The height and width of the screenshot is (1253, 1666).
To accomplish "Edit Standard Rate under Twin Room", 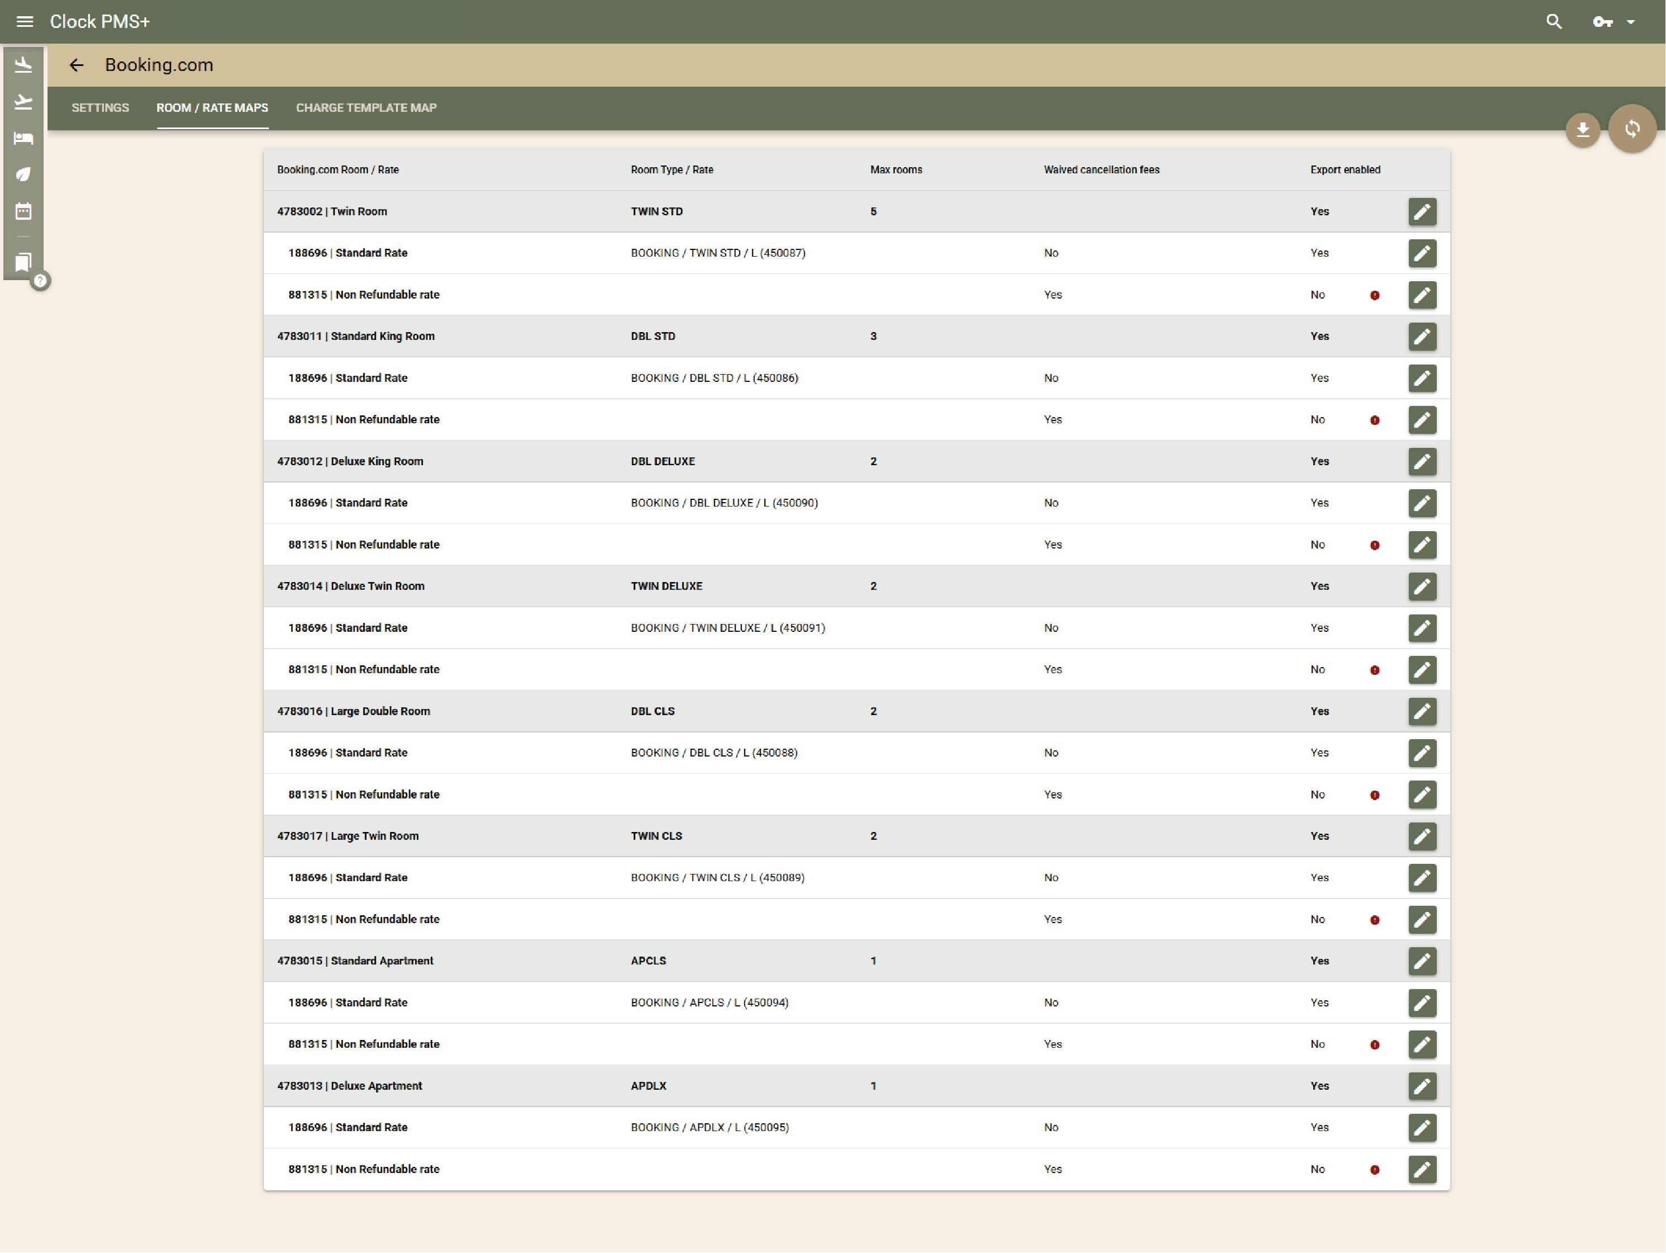I will click(1422, 253).
